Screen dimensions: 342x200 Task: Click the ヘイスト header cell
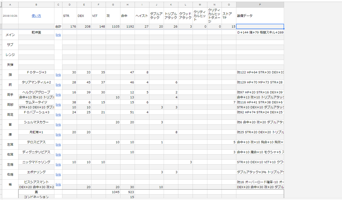pos(142,16)
